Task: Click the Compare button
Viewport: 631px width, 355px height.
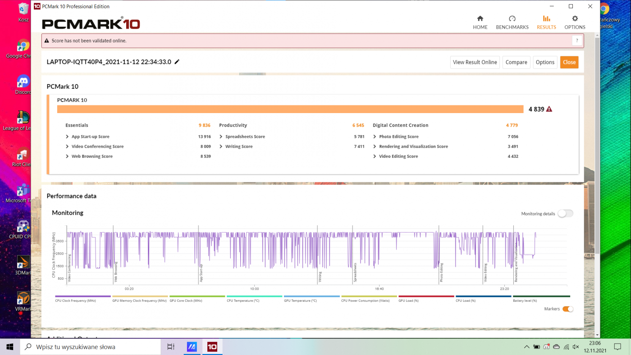Action: click(516, 62)
